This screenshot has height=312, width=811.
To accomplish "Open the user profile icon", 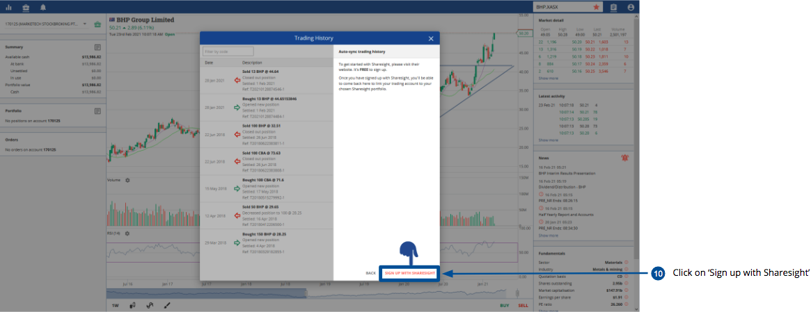I will pyautogui.click(x=631, y=7).
